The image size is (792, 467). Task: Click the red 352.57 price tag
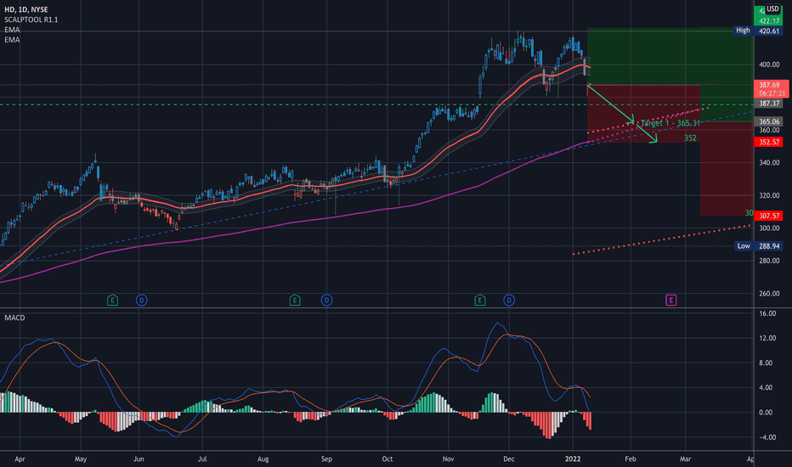pos(769,143)
